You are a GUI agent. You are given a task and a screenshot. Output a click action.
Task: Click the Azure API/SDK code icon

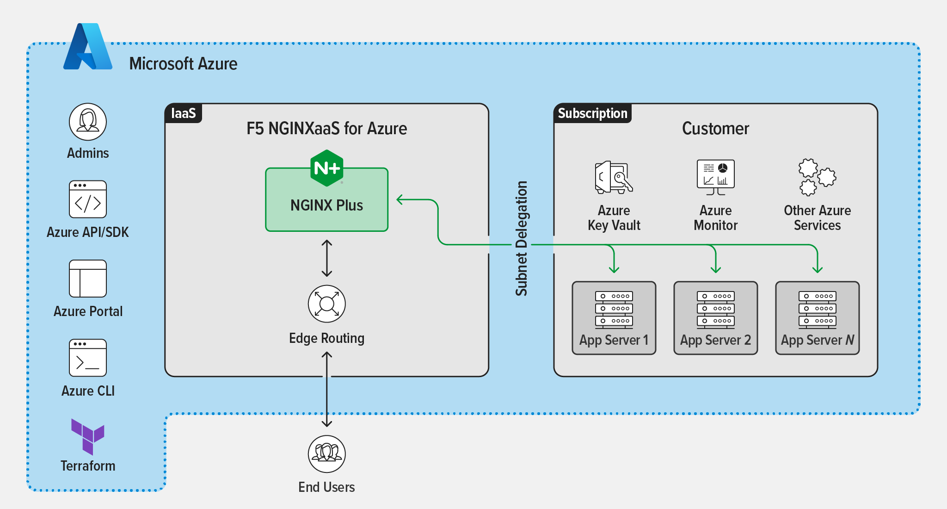tap(88, 199)
